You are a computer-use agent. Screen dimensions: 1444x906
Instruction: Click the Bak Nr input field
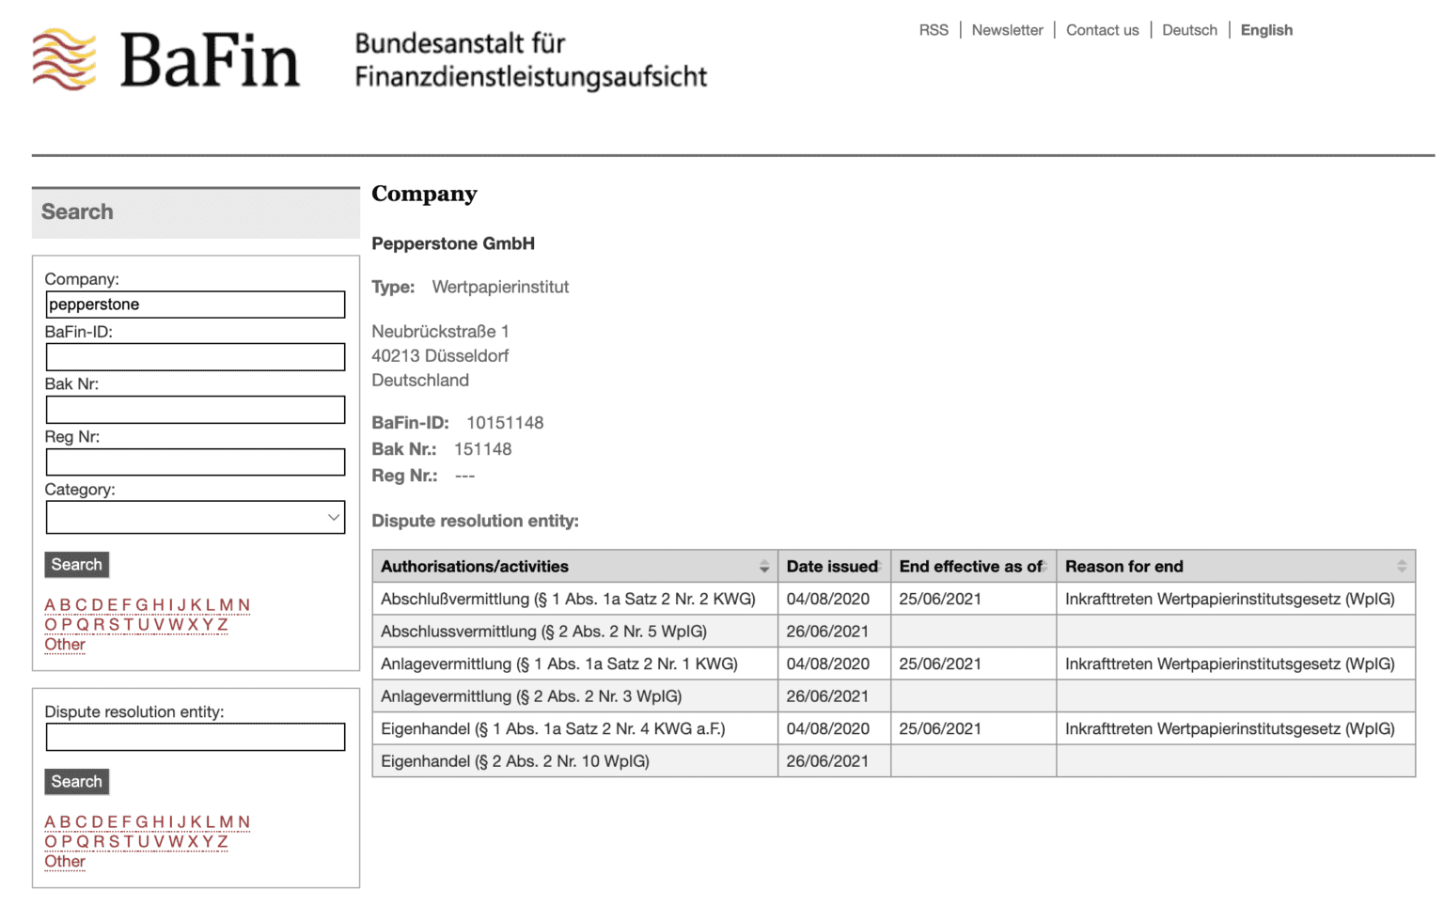pyautogui.click(x=195, y=409)
